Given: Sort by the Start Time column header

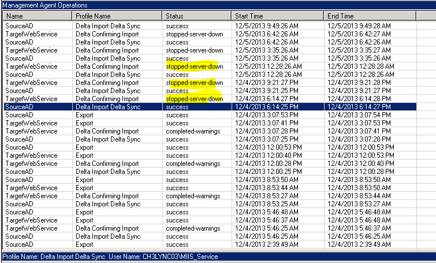Looking at the screenshot, I should click(x=278, y=16).
